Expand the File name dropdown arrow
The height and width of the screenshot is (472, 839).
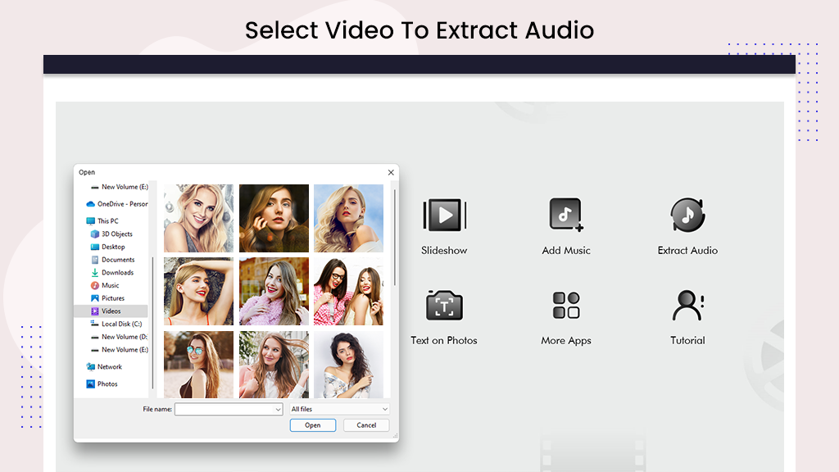[278, 410]
